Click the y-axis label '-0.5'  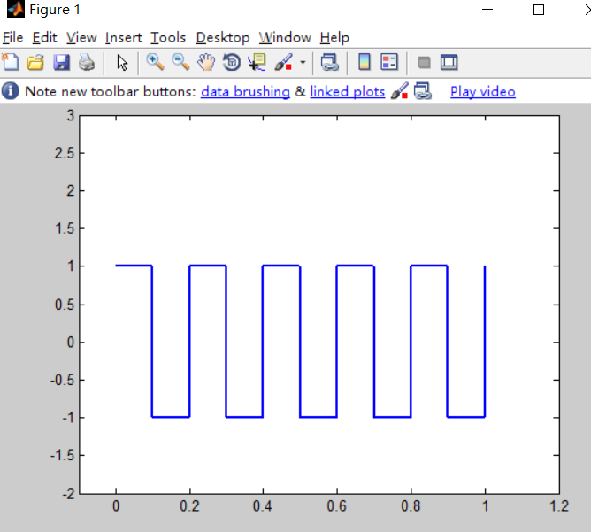click(x=62, y=380)
